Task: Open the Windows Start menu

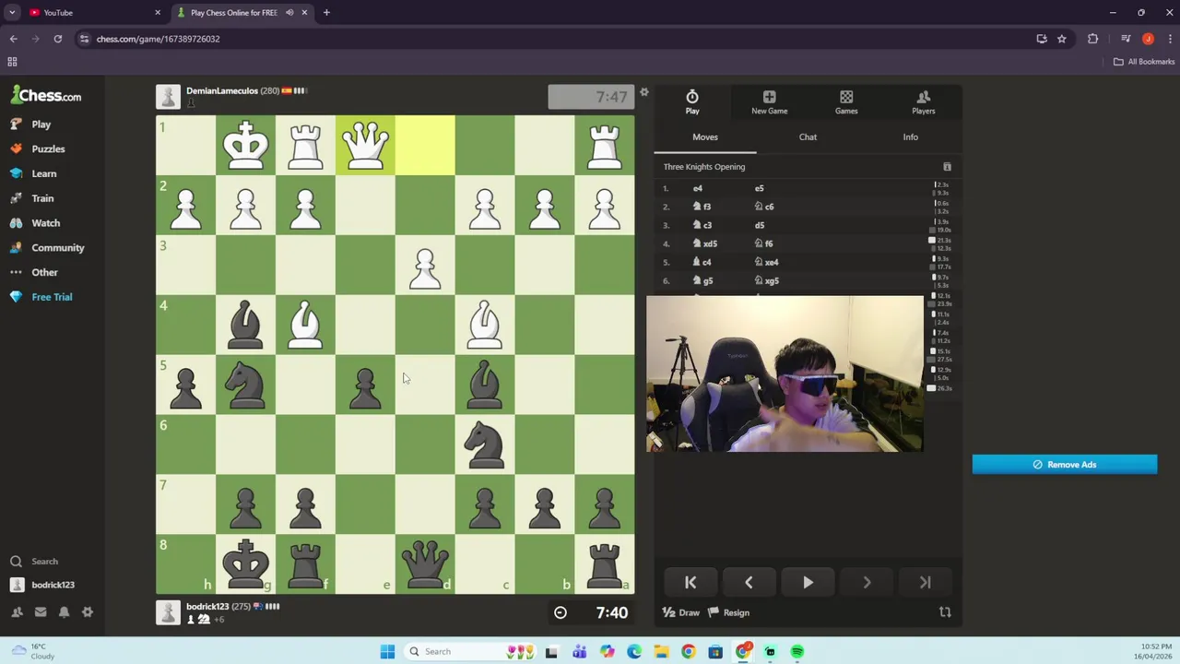Action: [387, 652]
